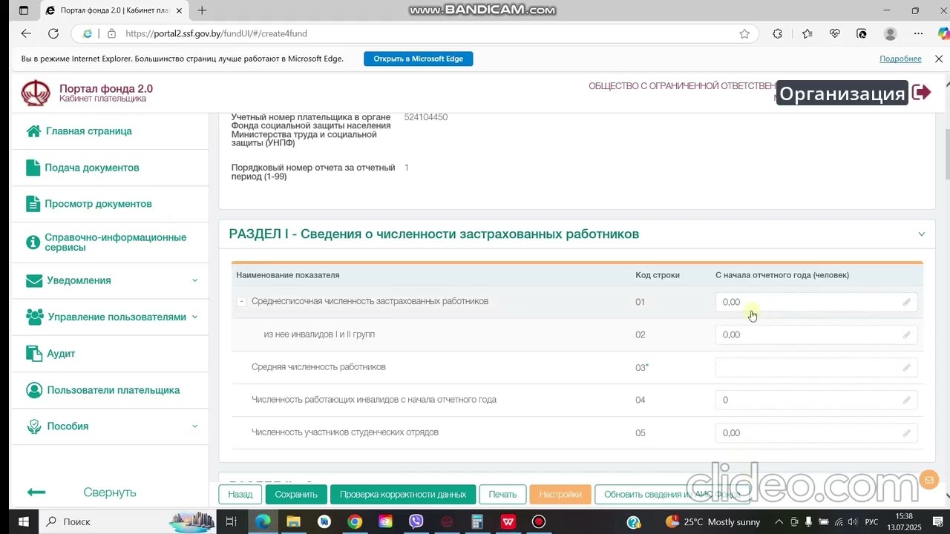Click the Печать button
Viewport: 950px width, 534px height.
pos(502,495)
